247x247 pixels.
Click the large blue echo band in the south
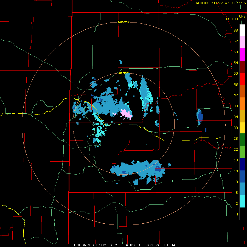138,171
